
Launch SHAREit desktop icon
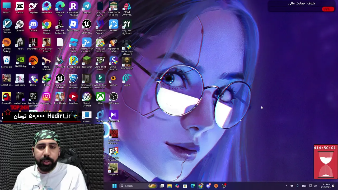coord(114,26)
